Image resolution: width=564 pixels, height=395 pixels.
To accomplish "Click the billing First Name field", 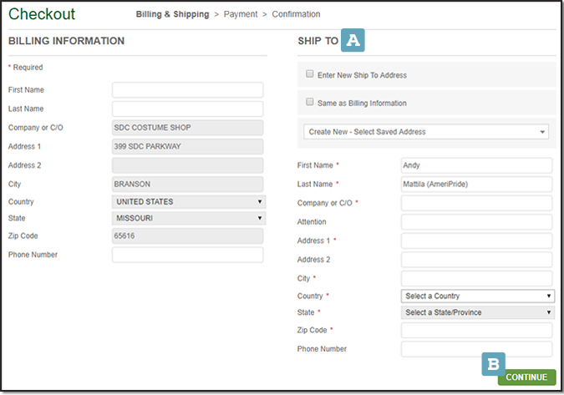I will (x=188, y=89).
